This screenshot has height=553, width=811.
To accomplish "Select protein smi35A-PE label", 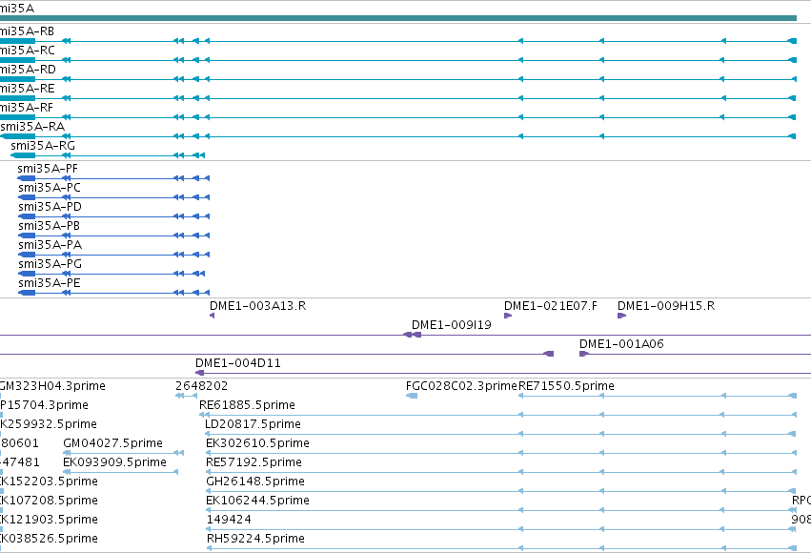I will click(50, 283).
